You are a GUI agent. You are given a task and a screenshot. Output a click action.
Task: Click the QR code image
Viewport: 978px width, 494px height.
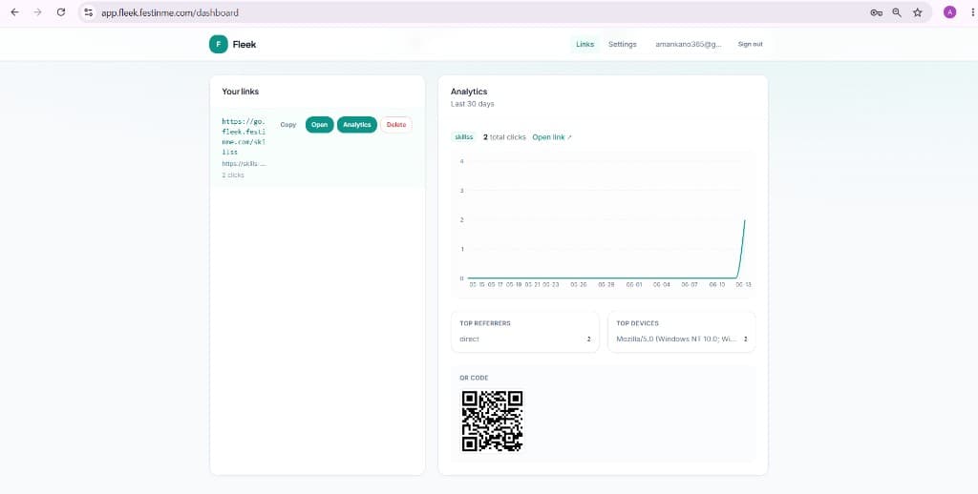coord(492,422)
